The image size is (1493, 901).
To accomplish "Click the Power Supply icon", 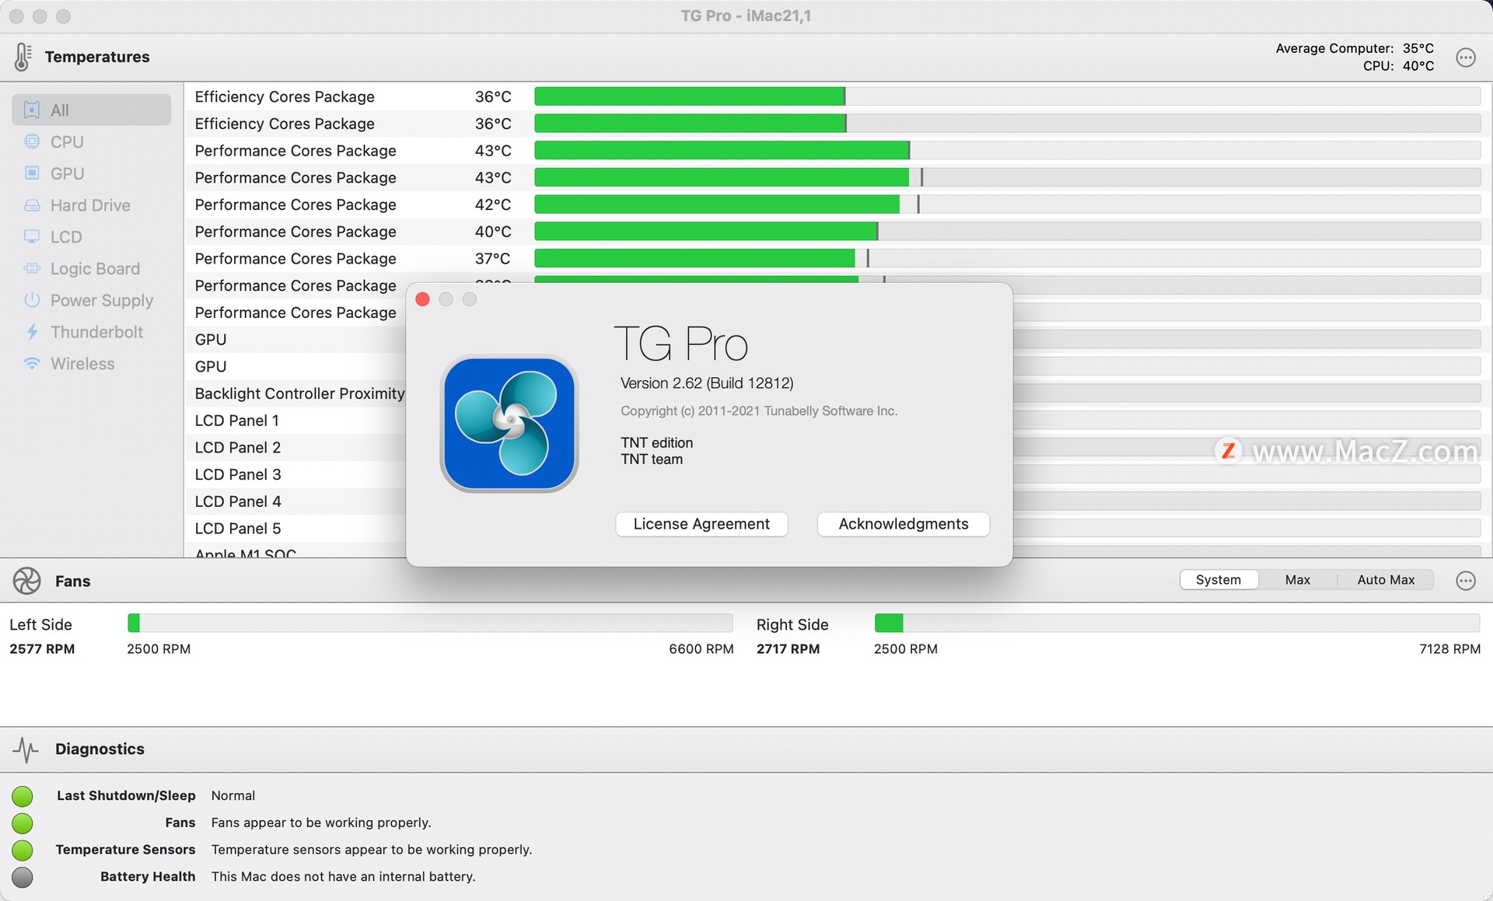I will (32, 300).
